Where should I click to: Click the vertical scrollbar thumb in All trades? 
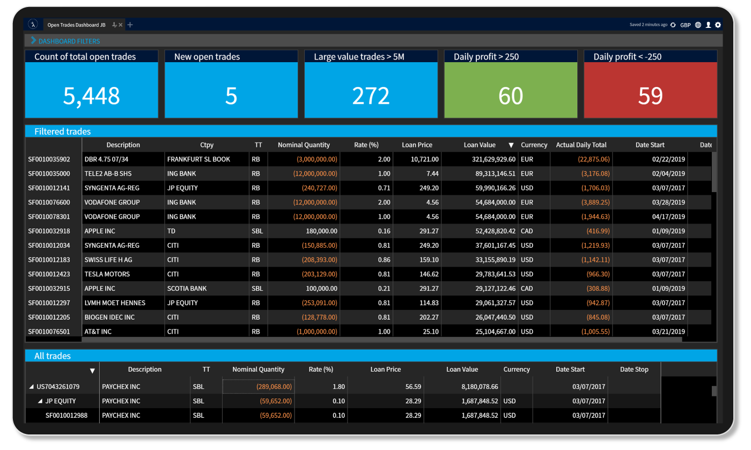(x=714, y=391)
